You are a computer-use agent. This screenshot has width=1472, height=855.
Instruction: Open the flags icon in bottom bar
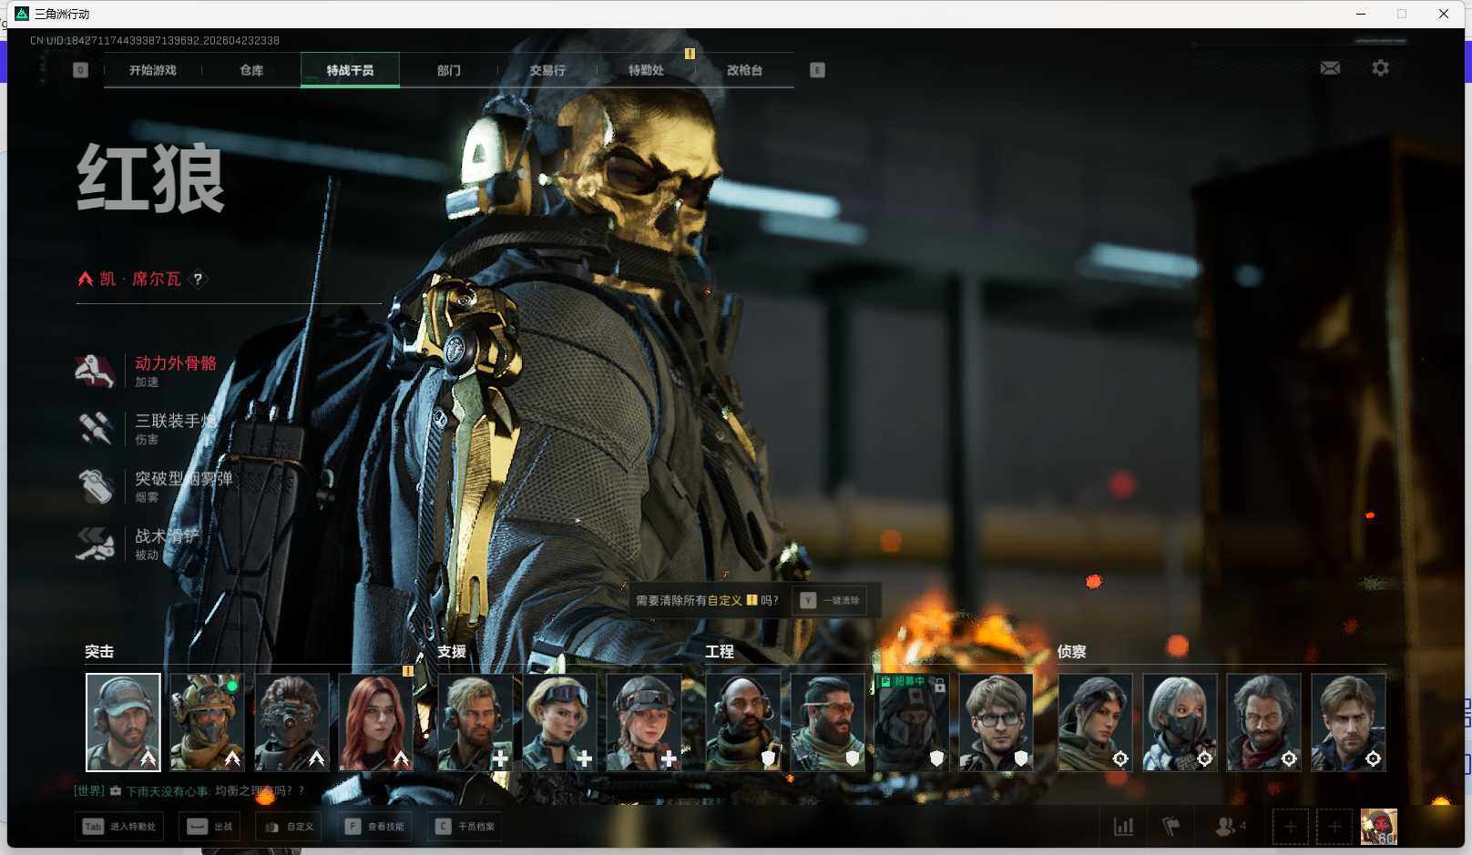1171,827
